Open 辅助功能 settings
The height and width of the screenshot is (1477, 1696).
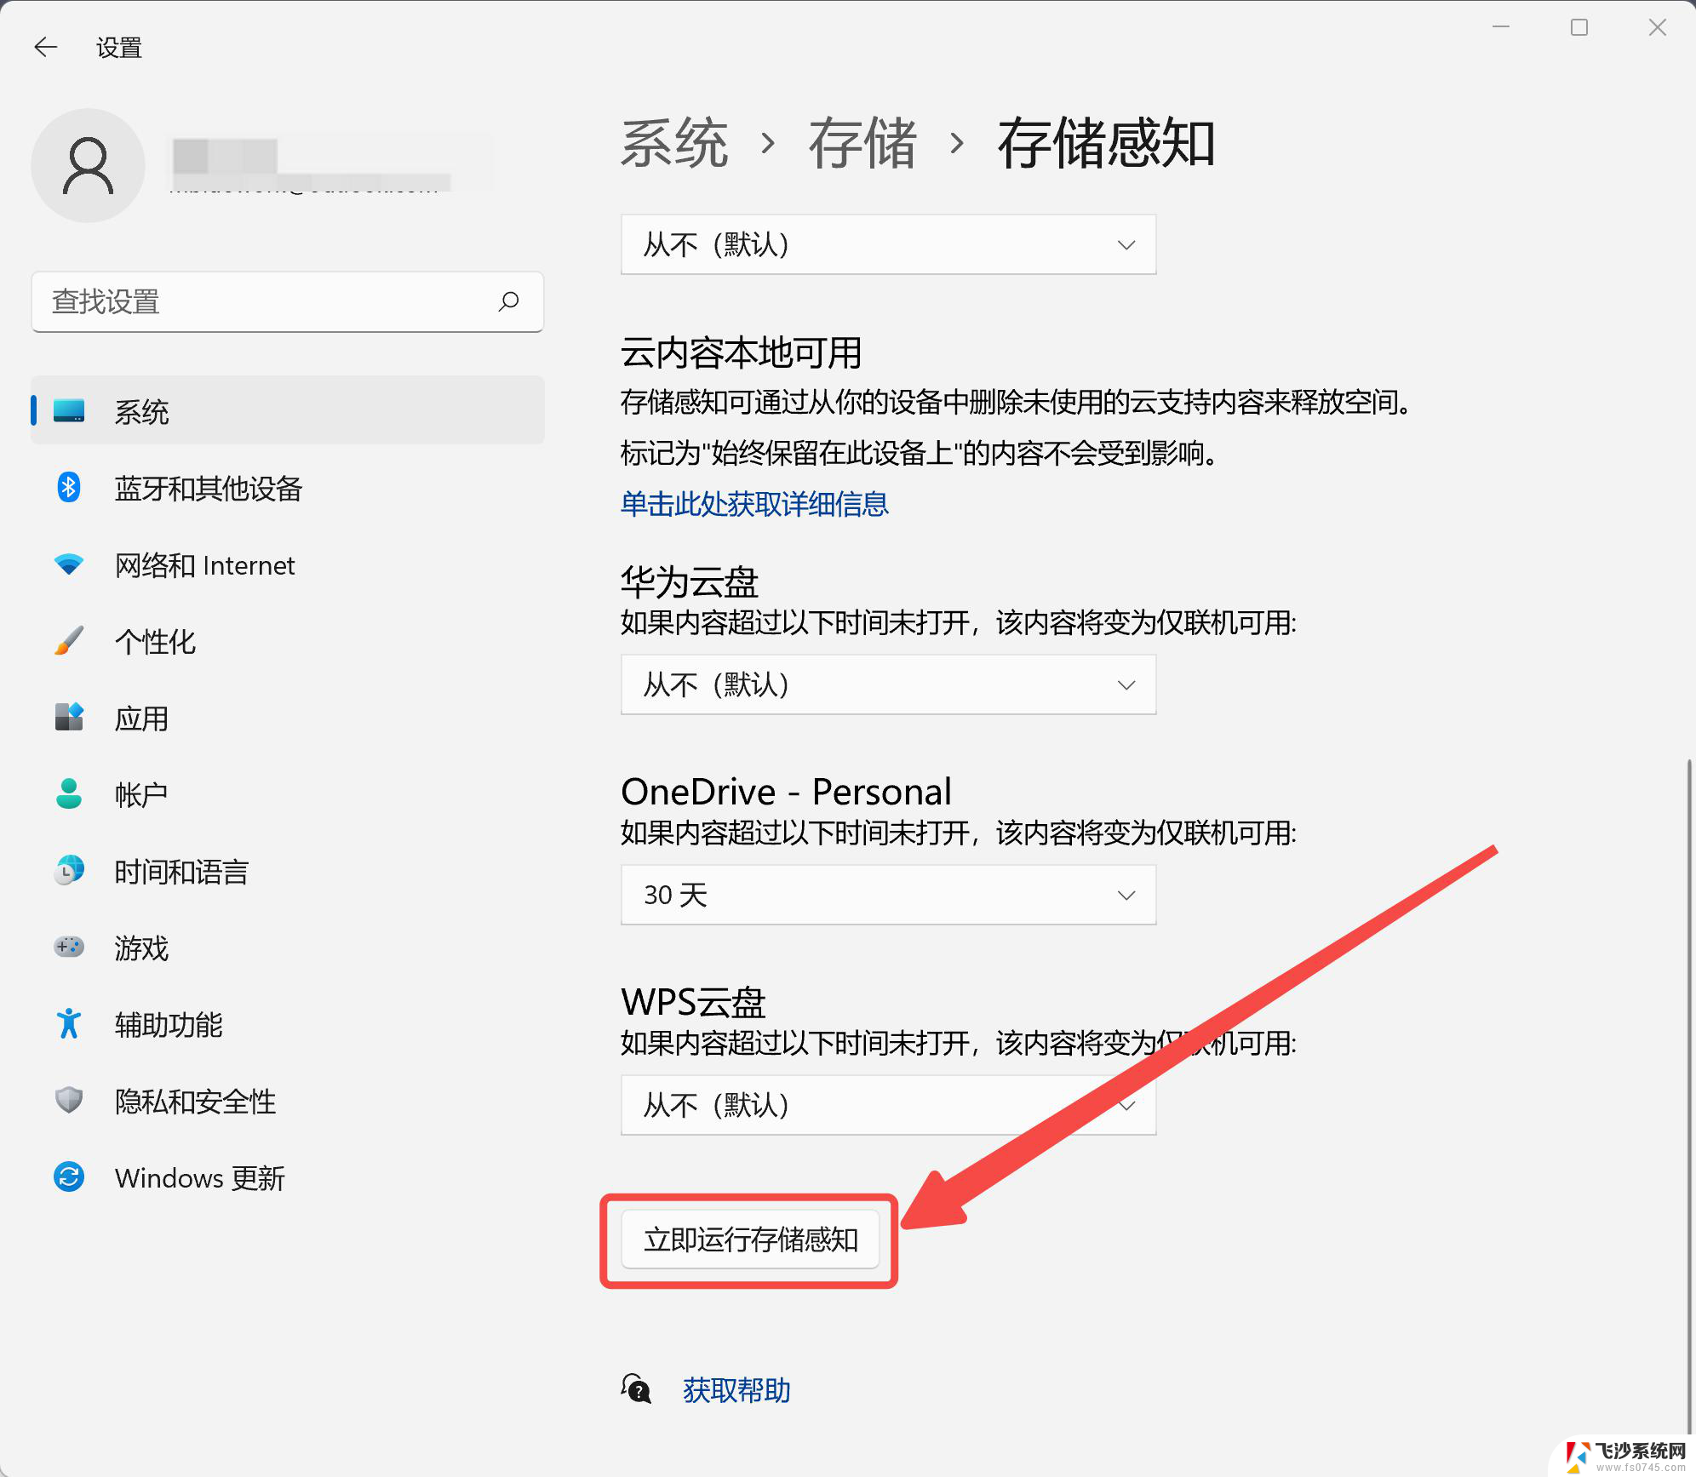click(288, 1024)
